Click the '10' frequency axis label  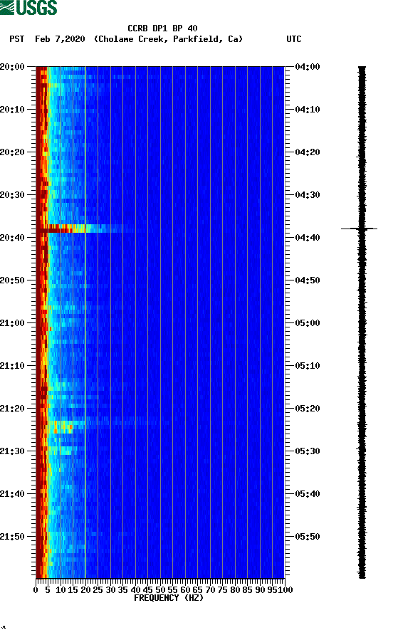pos(61,590)
